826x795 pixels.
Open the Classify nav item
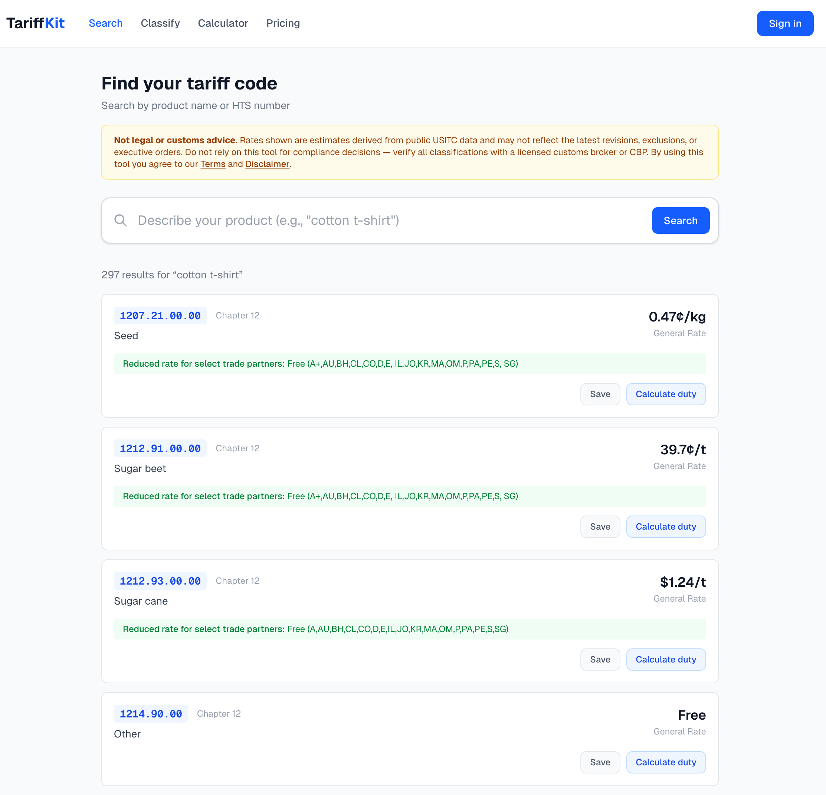[x=160, y=23]
